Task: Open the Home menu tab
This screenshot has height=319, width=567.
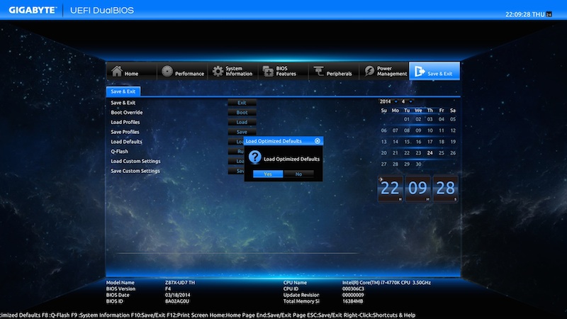Action: point(132,71)
